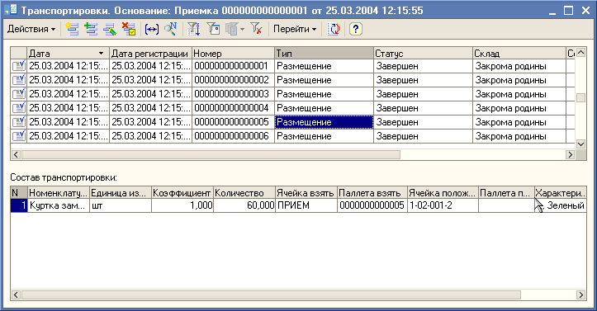Click the Ячейка взять column header
The width and height of the screenshot is (597, 311).
(x=306, y=193)
